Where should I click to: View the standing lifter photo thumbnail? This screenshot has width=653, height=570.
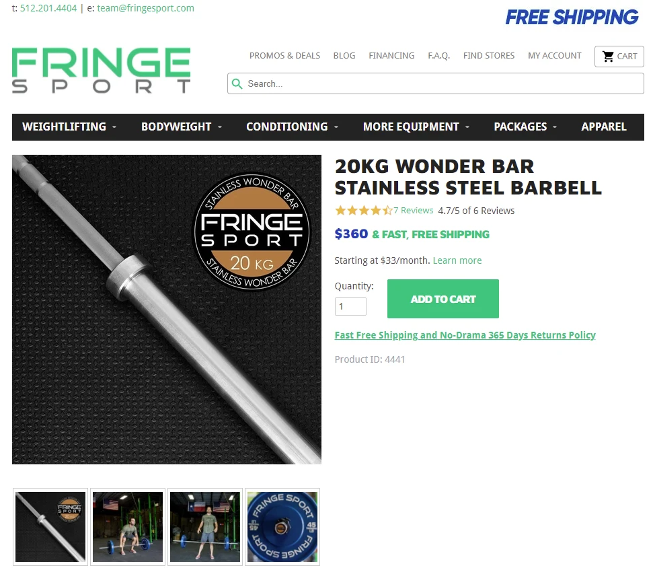(x=205, y=527)
